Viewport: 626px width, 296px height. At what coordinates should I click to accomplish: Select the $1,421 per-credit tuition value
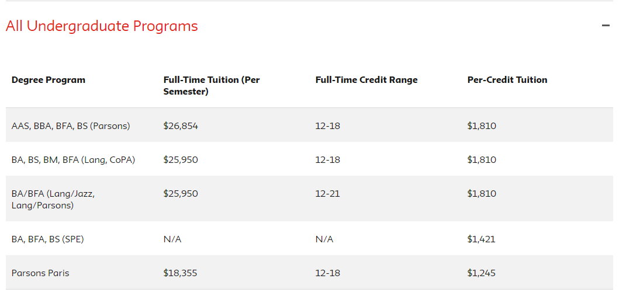[481, 239]
